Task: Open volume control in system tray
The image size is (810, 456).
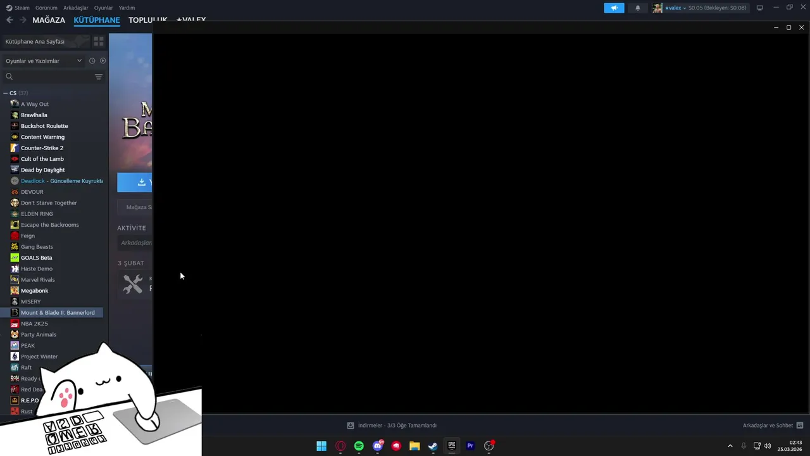Action: (x=767, y=446)
